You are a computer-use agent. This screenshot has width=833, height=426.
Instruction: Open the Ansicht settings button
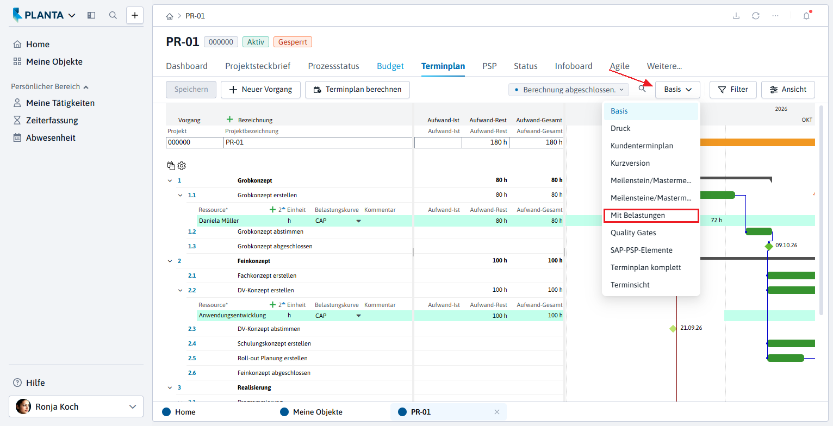click(x=788, y=90)
